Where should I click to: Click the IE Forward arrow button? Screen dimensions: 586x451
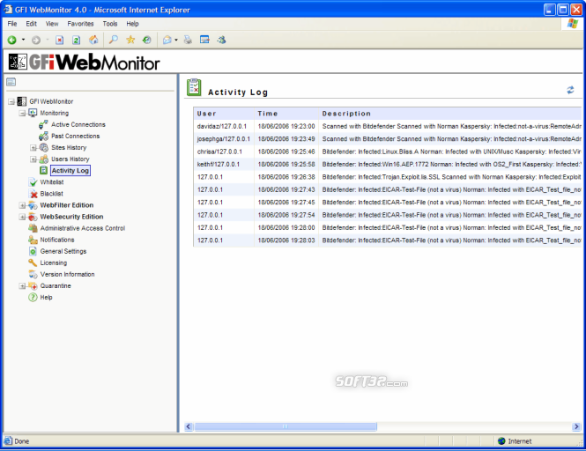(x=36, y=40)
